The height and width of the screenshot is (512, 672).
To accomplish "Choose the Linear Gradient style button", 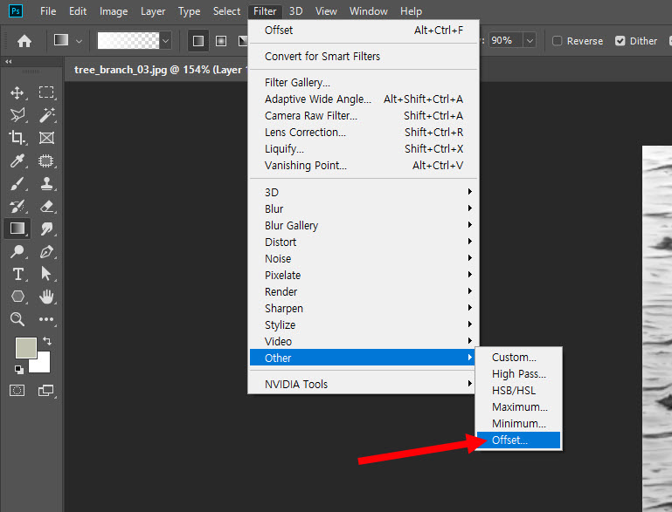I will pos(198,41).
